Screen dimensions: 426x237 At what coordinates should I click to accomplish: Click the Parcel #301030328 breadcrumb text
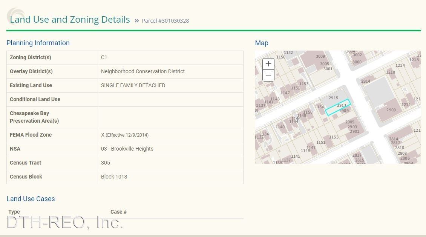tap(165, 21)
